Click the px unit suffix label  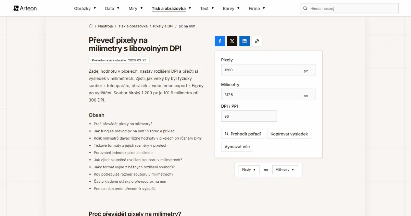point(306,71)
